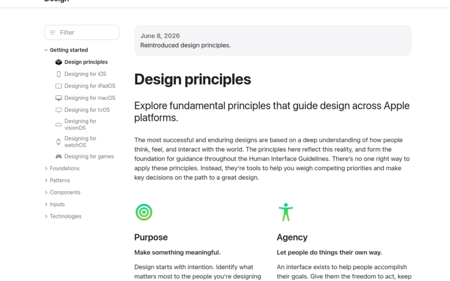The image size is (450, 281).
Task: Click the iPhone icon beside Designing for iOS
Action: point(59,74)
